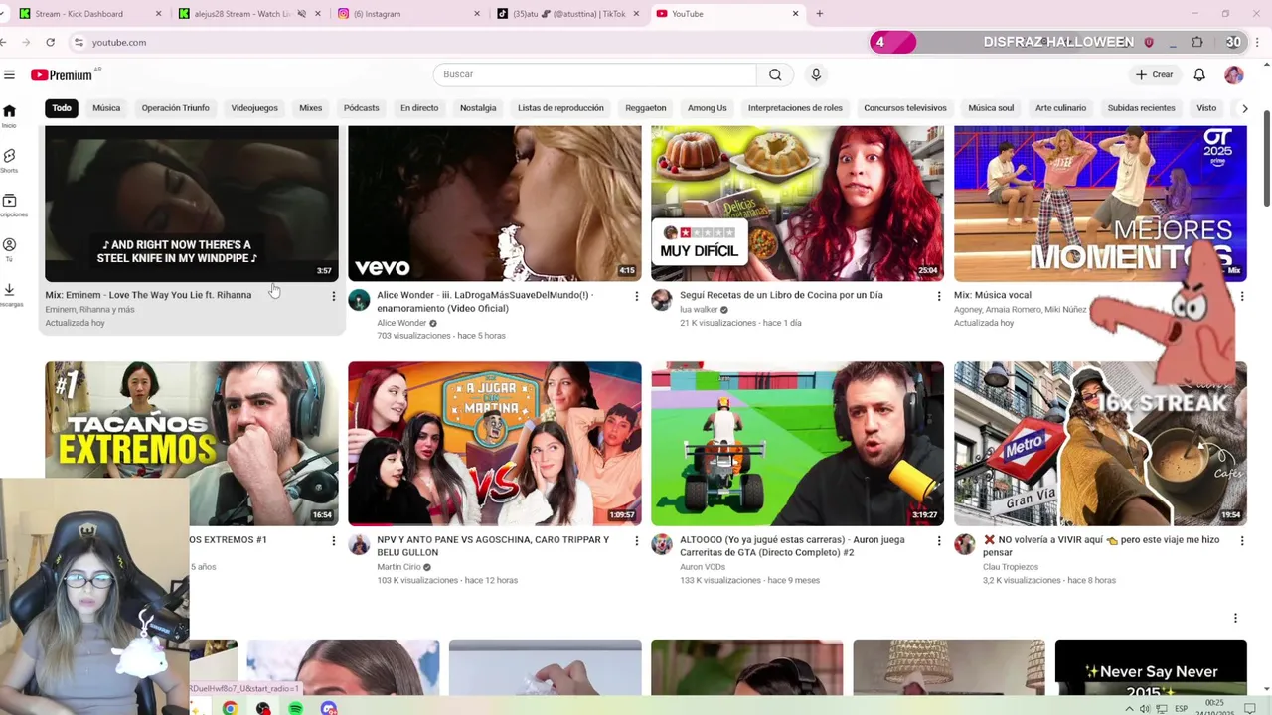
Task: Open NPV Y ANTO PANE VS AGOSCHINA title
Action: click(493, 546)
